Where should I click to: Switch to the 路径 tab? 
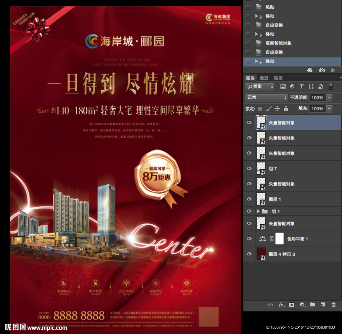(x=278, y=78)
